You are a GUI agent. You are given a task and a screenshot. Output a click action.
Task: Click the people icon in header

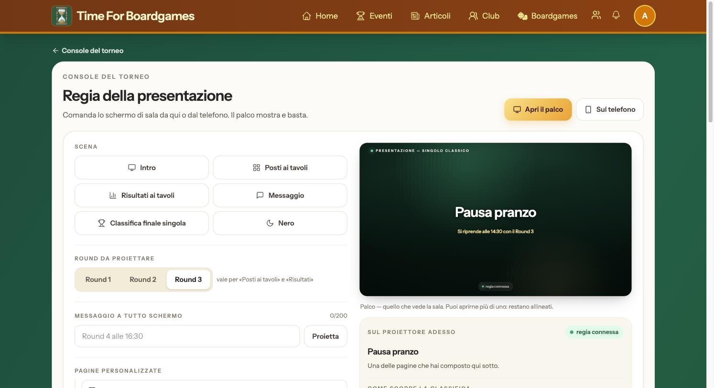pos(596,15)
